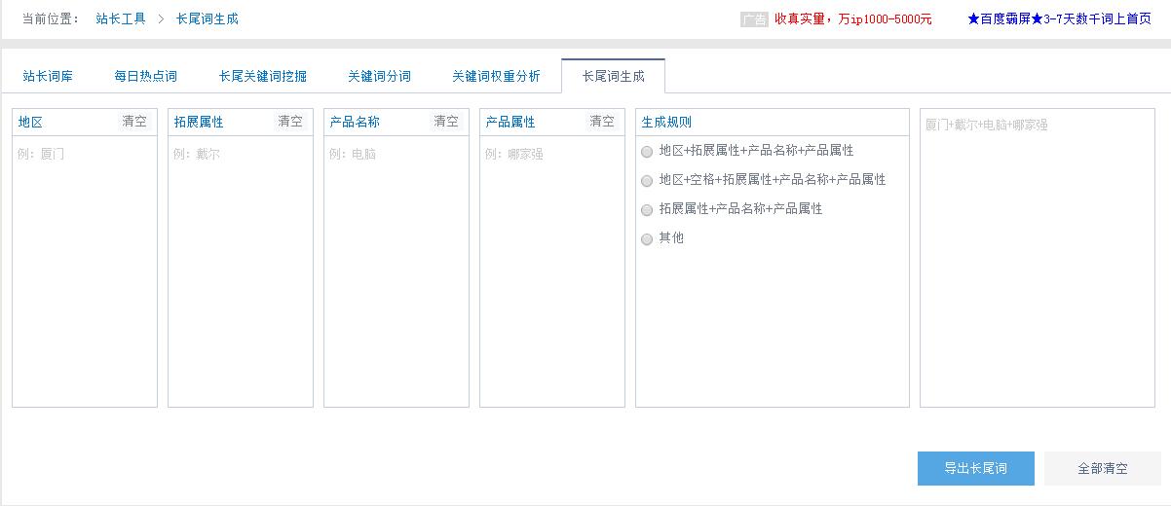Click the result box showing 厦门+戴尔+电脑+哪家强
The height and width of the screenshot is (506, 1171).
click(x=1038, y=258)
